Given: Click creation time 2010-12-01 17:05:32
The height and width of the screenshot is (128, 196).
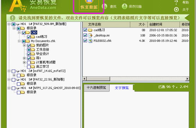Looking at the screenshot, I should [x=163, y=30].
